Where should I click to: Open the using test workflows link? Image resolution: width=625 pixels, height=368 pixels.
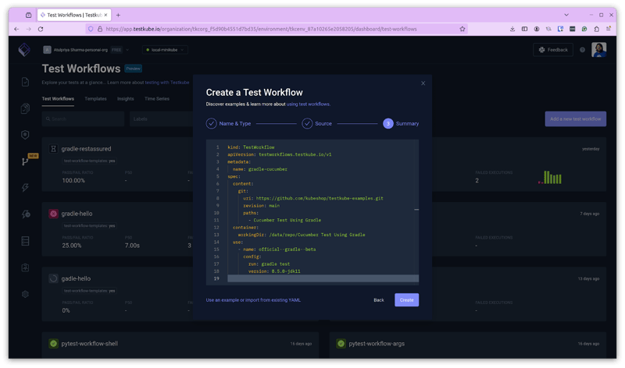[309, 104]
